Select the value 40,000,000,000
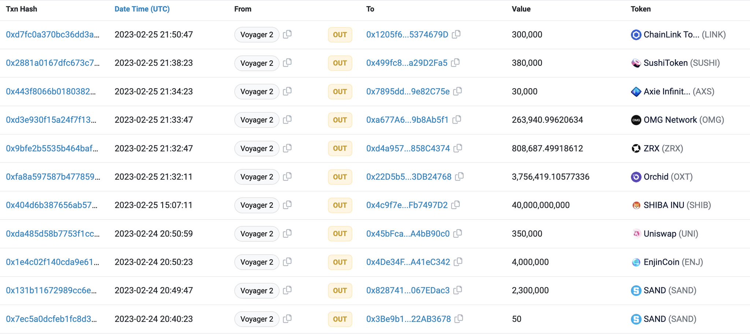The image size is (750, 334). pos(540,205)
